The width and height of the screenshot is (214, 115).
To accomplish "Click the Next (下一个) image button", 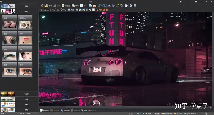I will pos(141,114).
